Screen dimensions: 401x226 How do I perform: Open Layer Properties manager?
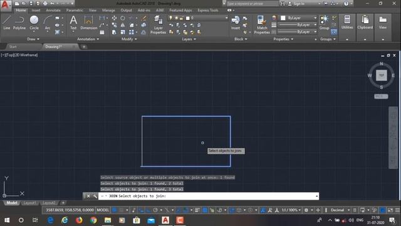pyautogui.click(x=158, y=24)
